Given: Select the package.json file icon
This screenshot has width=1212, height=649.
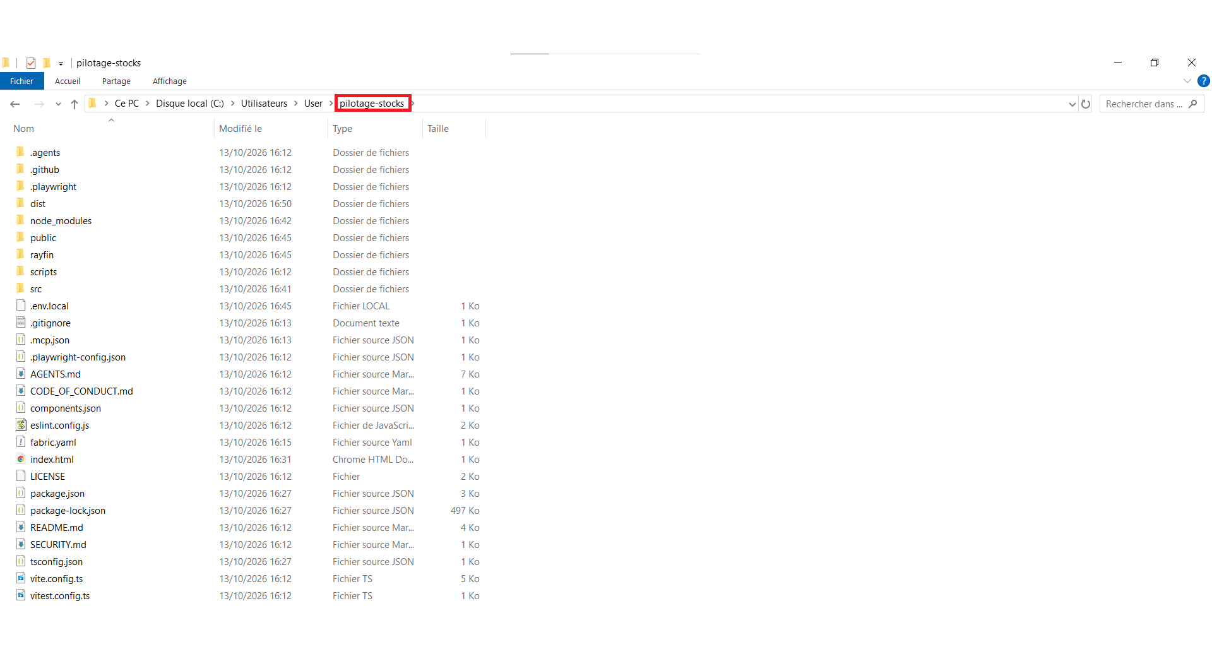Looking at the screenshot, I should coord(21,493).
